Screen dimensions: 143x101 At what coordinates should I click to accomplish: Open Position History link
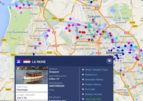93,85
